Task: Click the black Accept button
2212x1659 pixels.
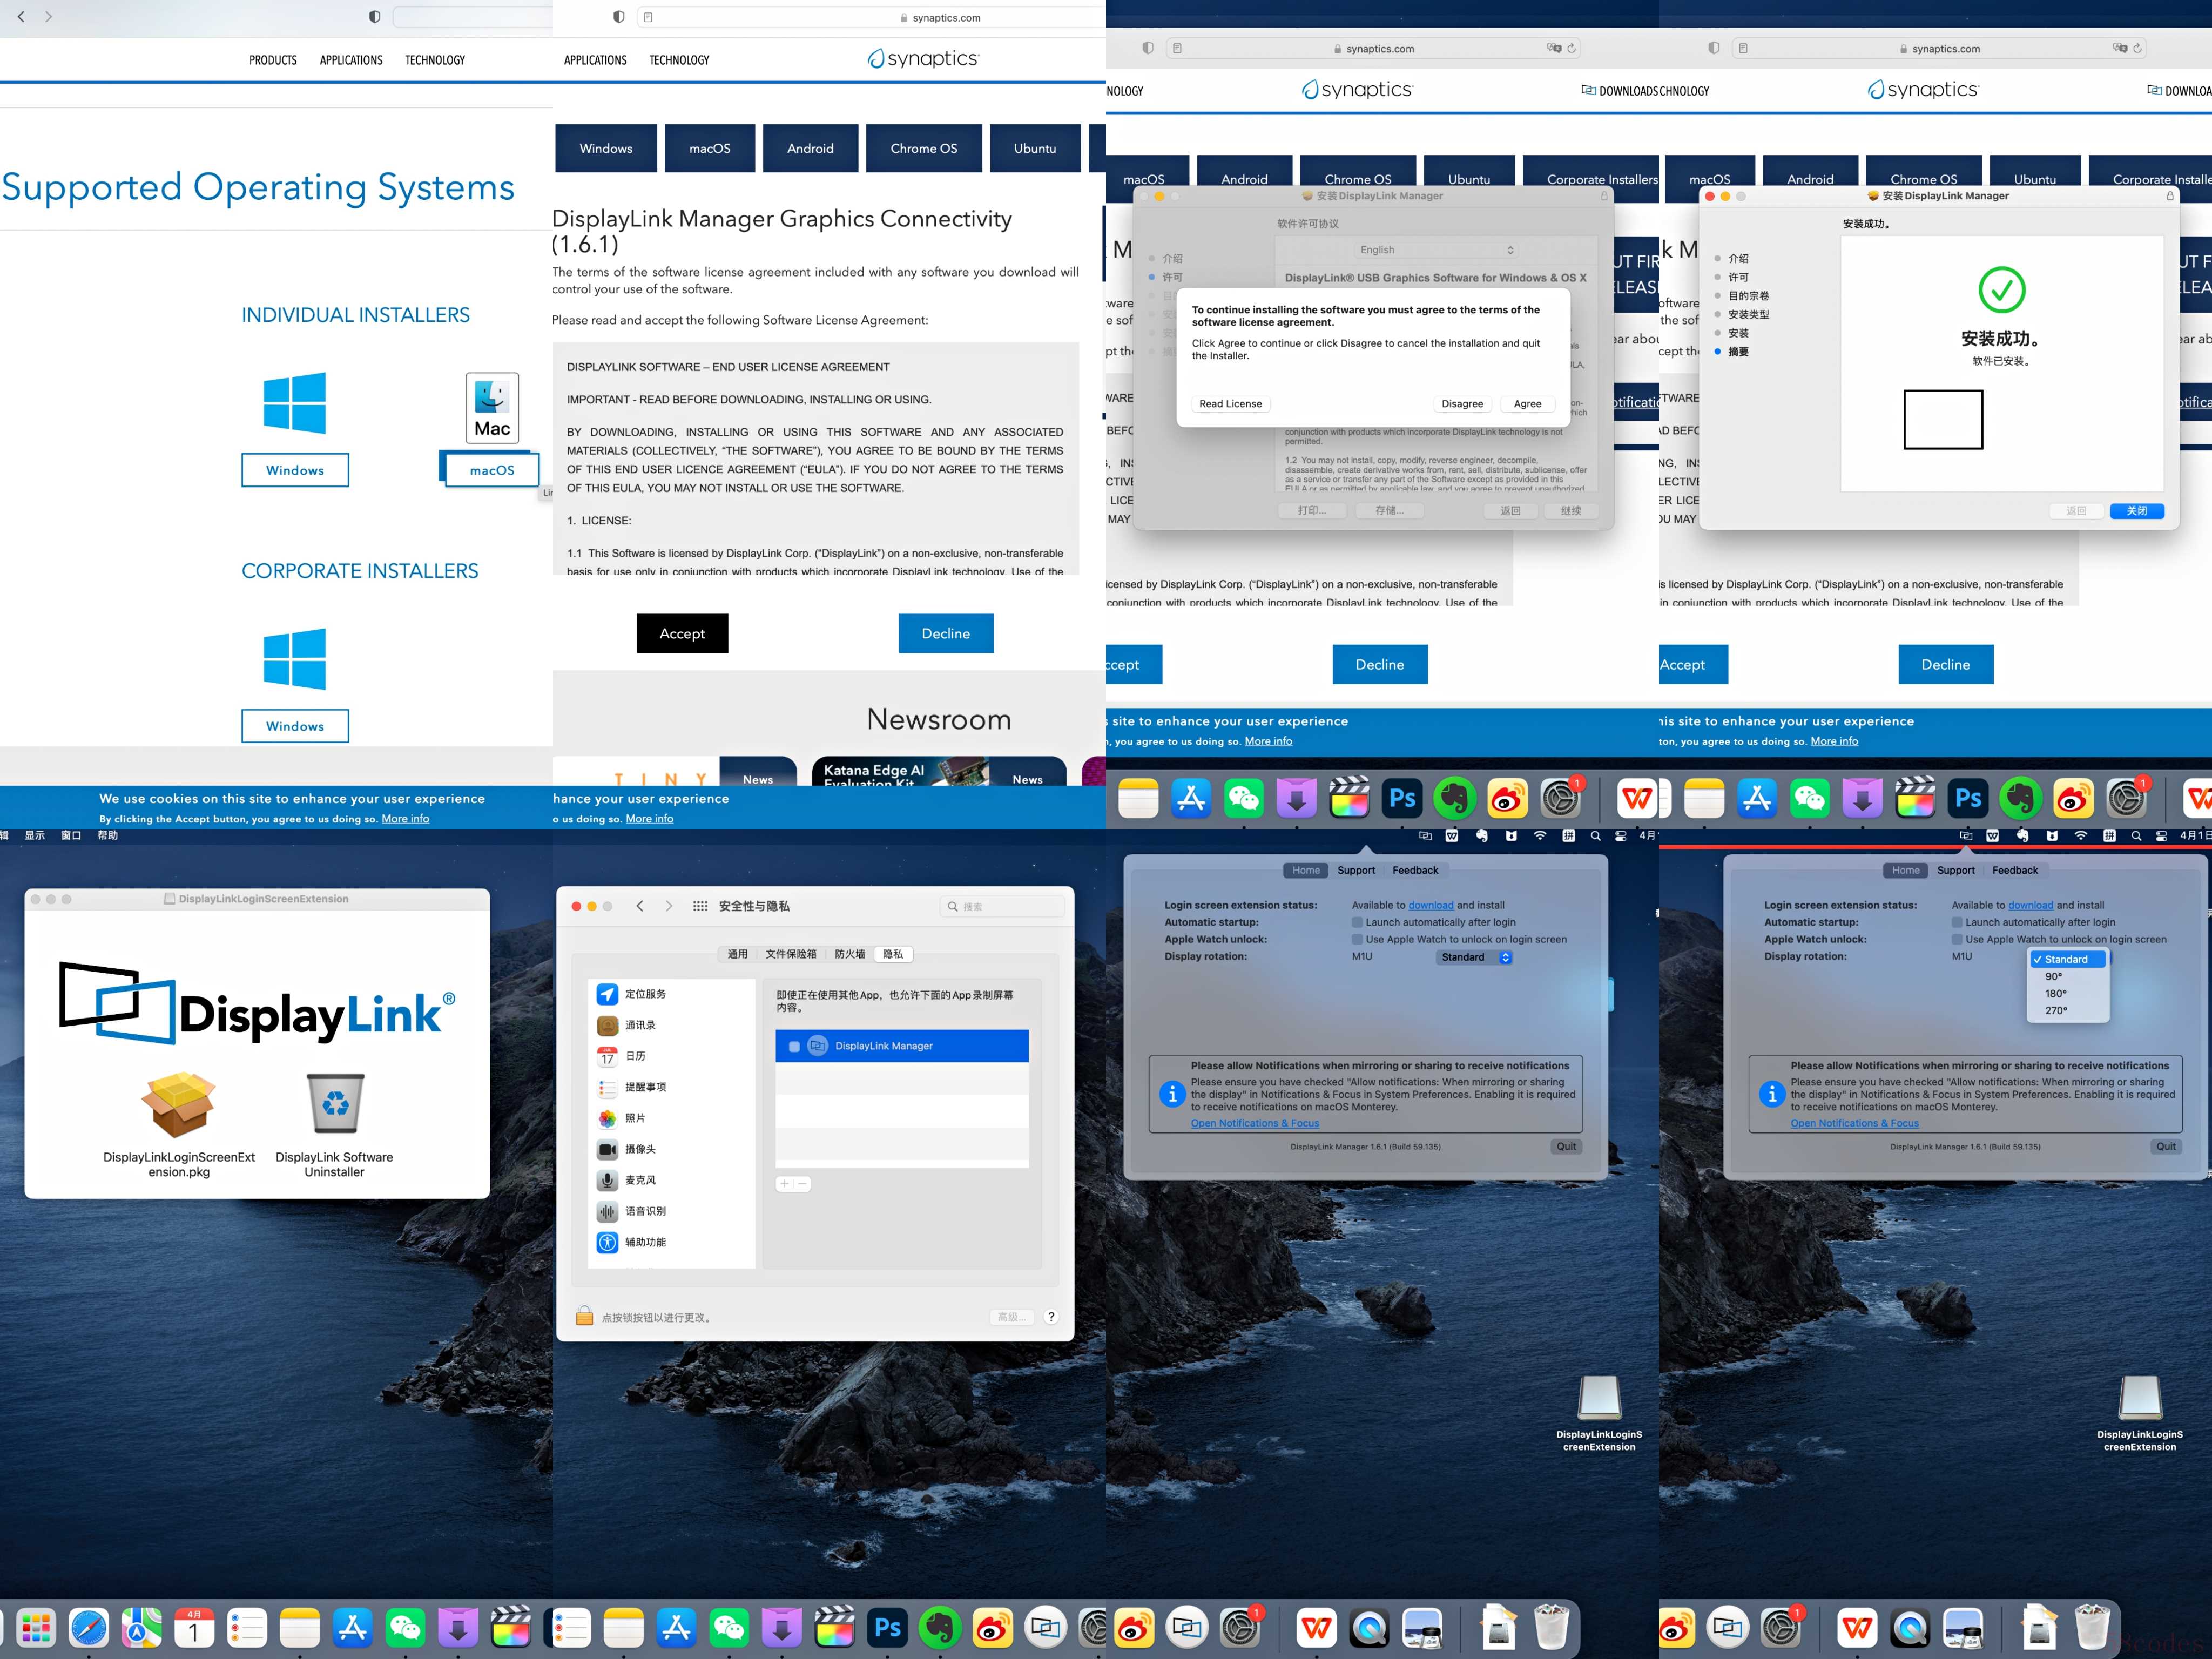Action: (x=682, y=633)
